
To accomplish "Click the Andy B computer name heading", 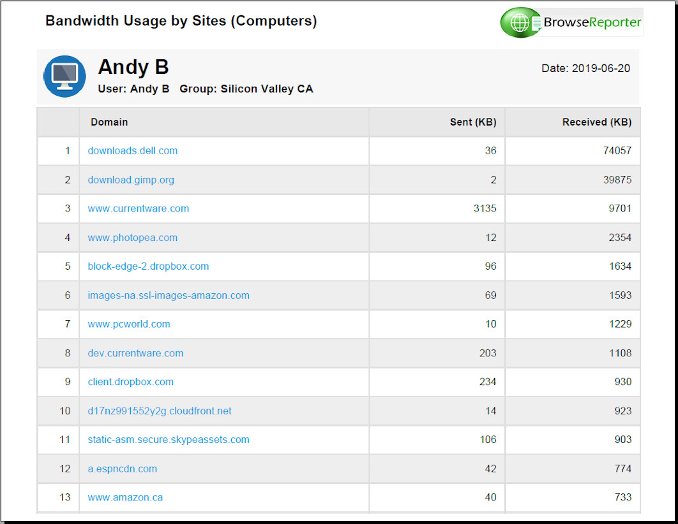I will pyautogui.click(x=133, y=68).
